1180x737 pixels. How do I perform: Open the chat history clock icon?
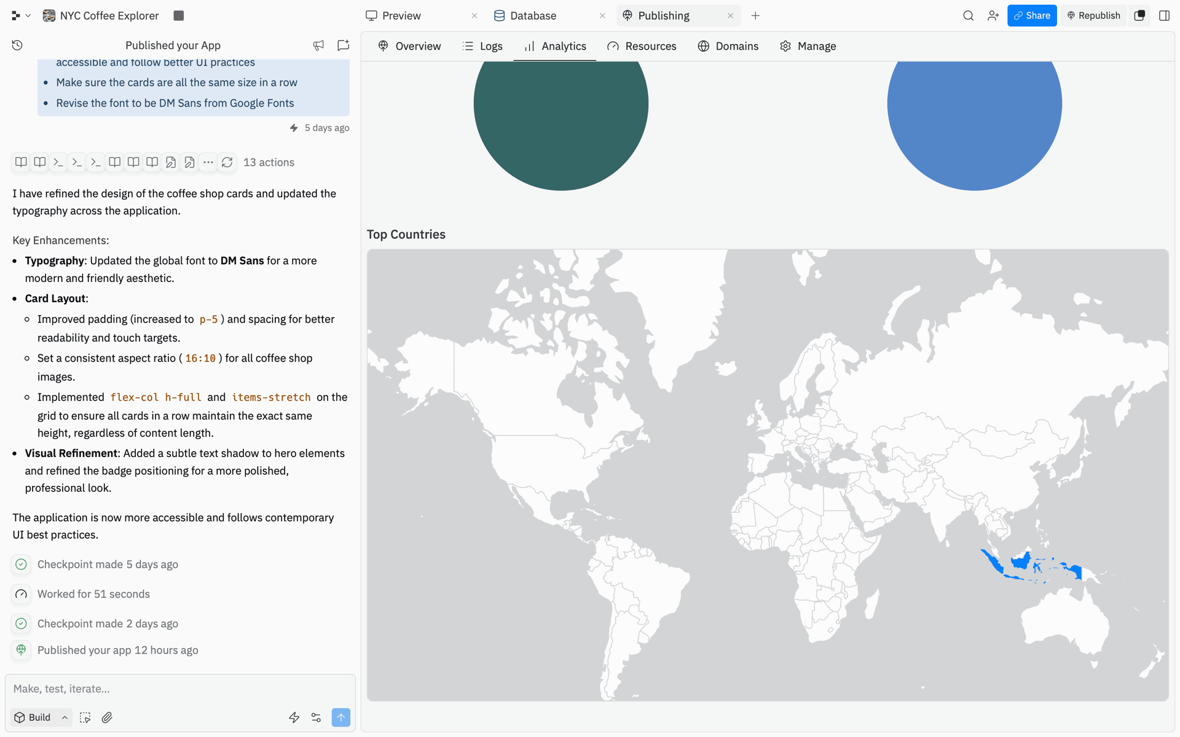pyautogui.click(x=17, y=45)
